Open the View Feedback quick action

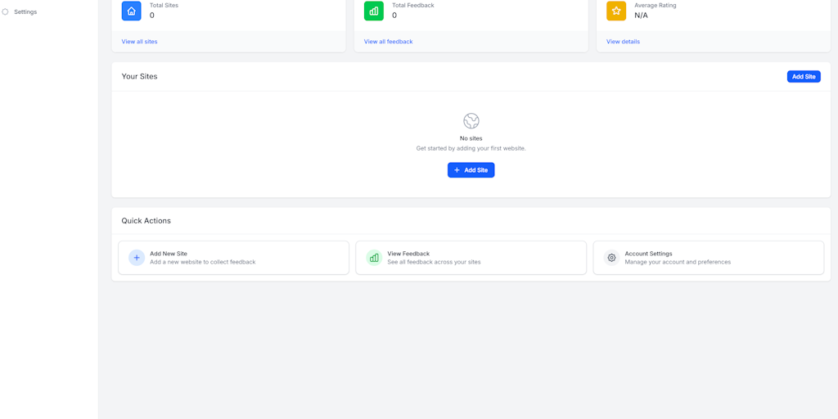[471, 258]
